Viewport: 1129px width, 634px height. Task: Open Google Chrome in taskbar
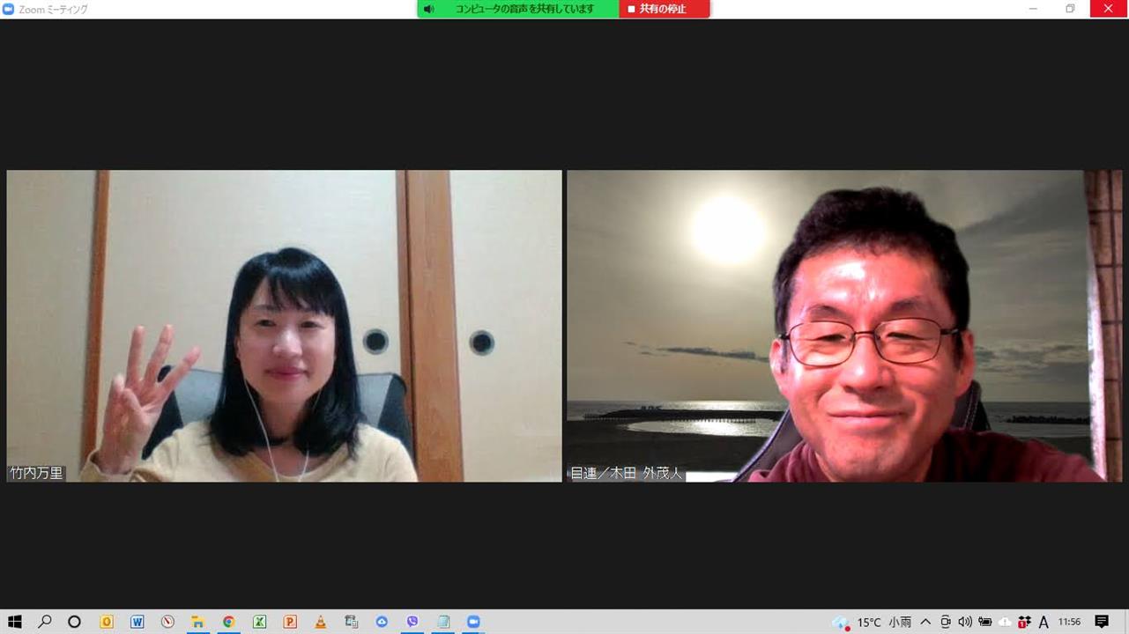pos(228,622)
